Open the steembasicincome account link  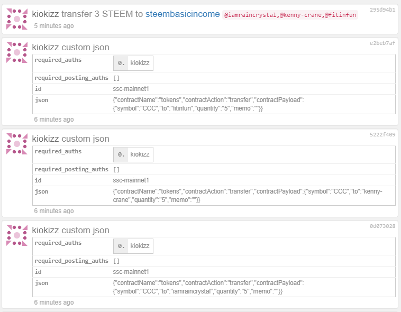(x=182, y=14)
